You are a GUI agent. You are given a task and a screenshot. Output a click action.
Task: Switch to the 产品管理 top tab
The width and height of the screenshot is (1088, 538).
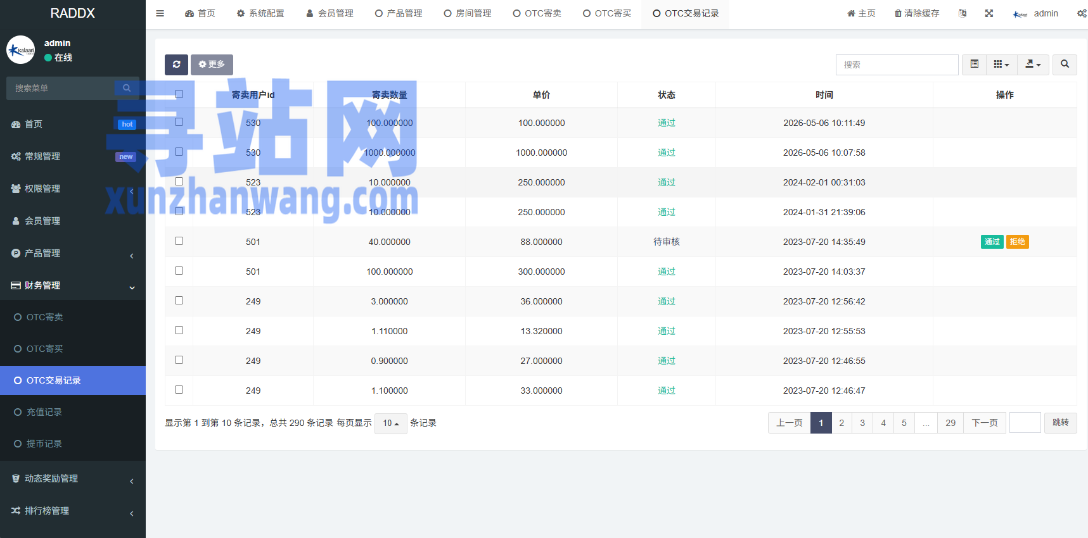click(399, 13)
